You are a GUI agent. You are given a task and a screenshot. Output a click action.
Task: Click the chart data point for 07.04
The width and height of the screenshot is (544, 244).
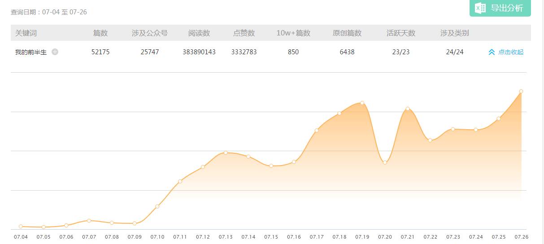point(21,227)
